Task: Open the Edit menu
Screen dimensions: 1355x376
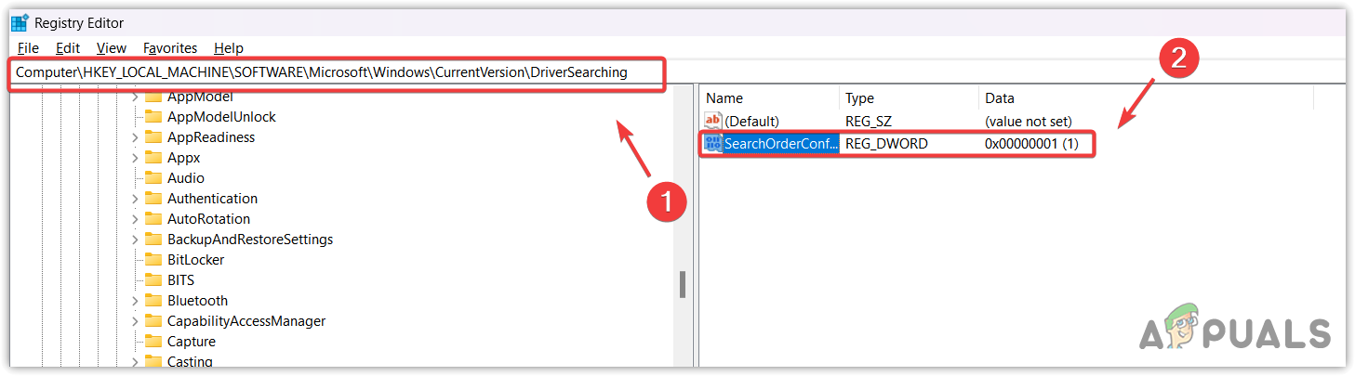Action: click(x=68, y=48)
